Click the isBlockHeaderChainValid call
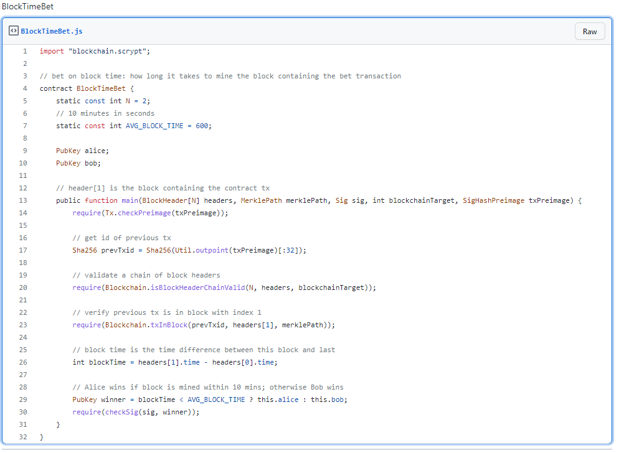 click(224, 287)
